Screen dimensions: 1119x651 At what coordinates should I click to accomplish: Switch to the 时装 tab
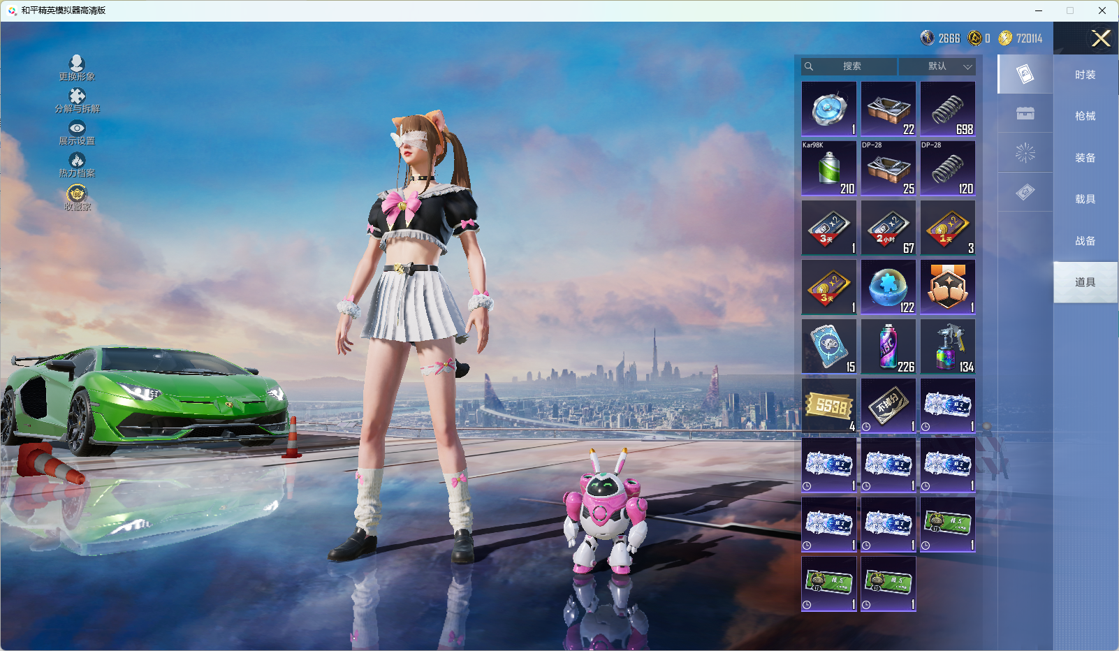point(1085,75)
